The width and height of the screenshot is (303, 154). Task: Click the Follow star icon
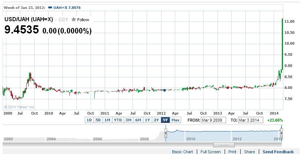74,19
